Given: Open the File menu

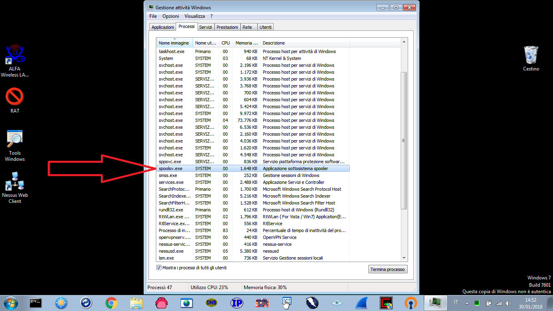Looking at the screenshot, I should point(153,16).
